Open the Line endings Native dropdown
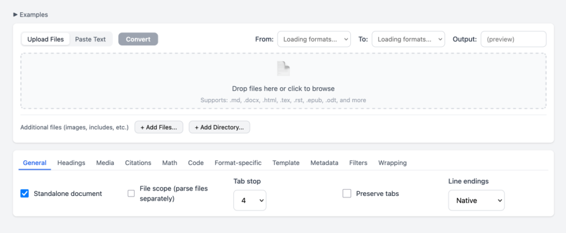The image size is (566, 233). (476, 200)
